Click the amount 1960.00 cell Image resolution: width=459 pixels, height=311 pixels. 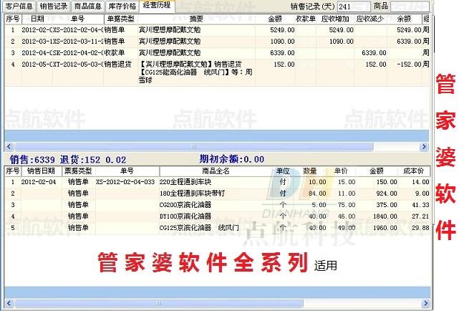click(x=385, y=228)
